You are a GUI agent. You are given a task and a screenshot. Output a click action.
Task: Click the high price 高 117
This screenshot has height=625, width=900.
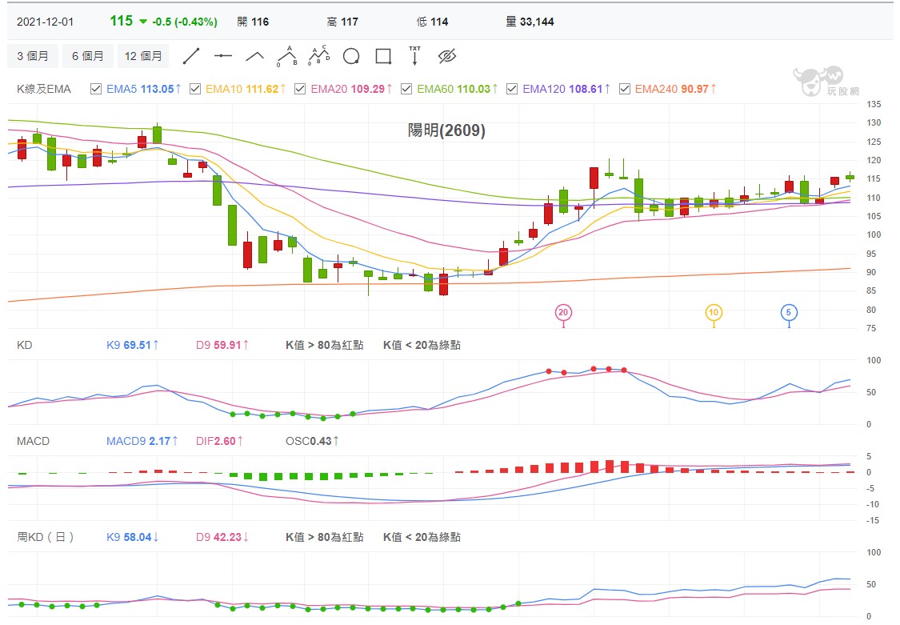click(x=342, y=22)
